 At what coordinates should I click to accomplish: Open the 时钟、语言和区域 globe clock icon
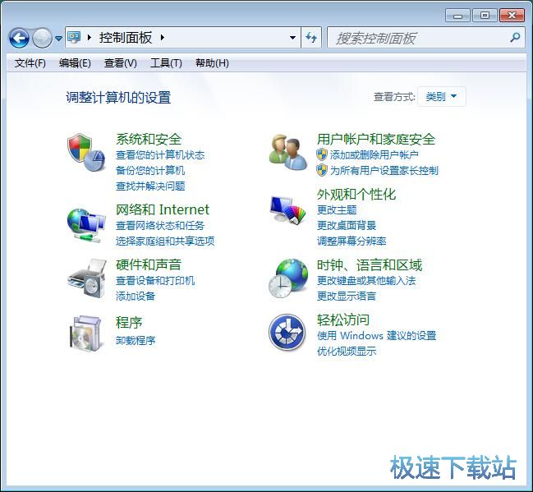[288, 278]
